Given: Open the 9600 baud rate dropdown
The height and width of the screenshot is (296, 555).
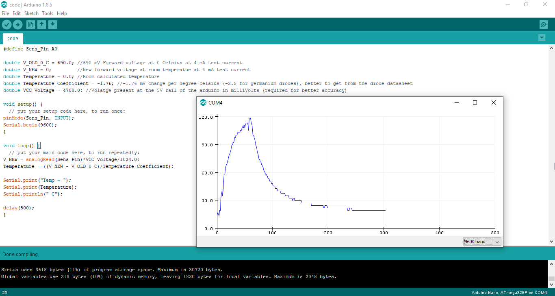Looking at the screenshot, I should pyautogui.click(x=482, y=242).
